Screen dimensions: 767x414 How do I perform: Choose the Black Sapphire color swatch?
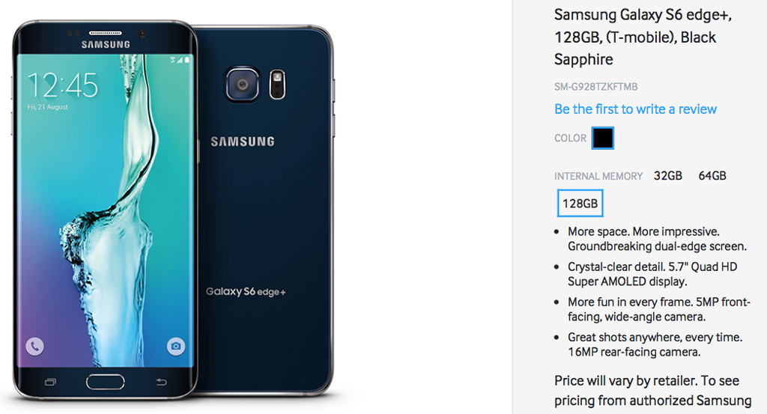[x=603, y=138]
